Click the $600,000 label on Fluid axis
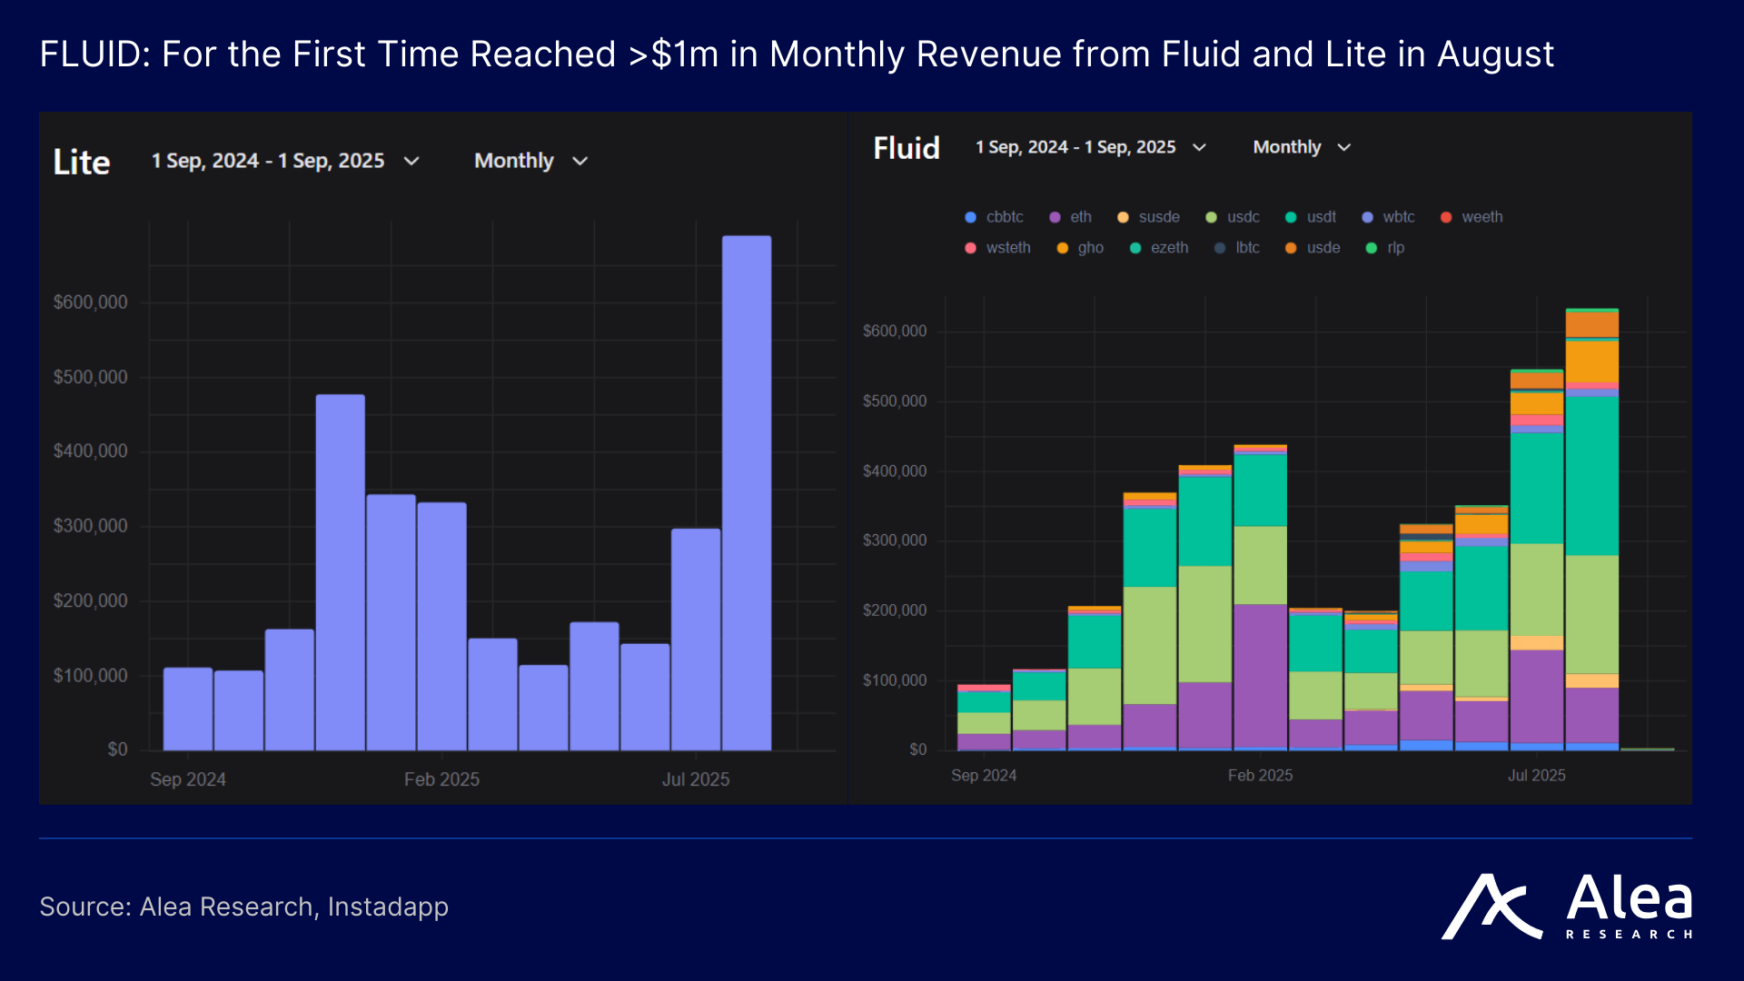This screenshot has width=1744, height=981. coord(895,332)
